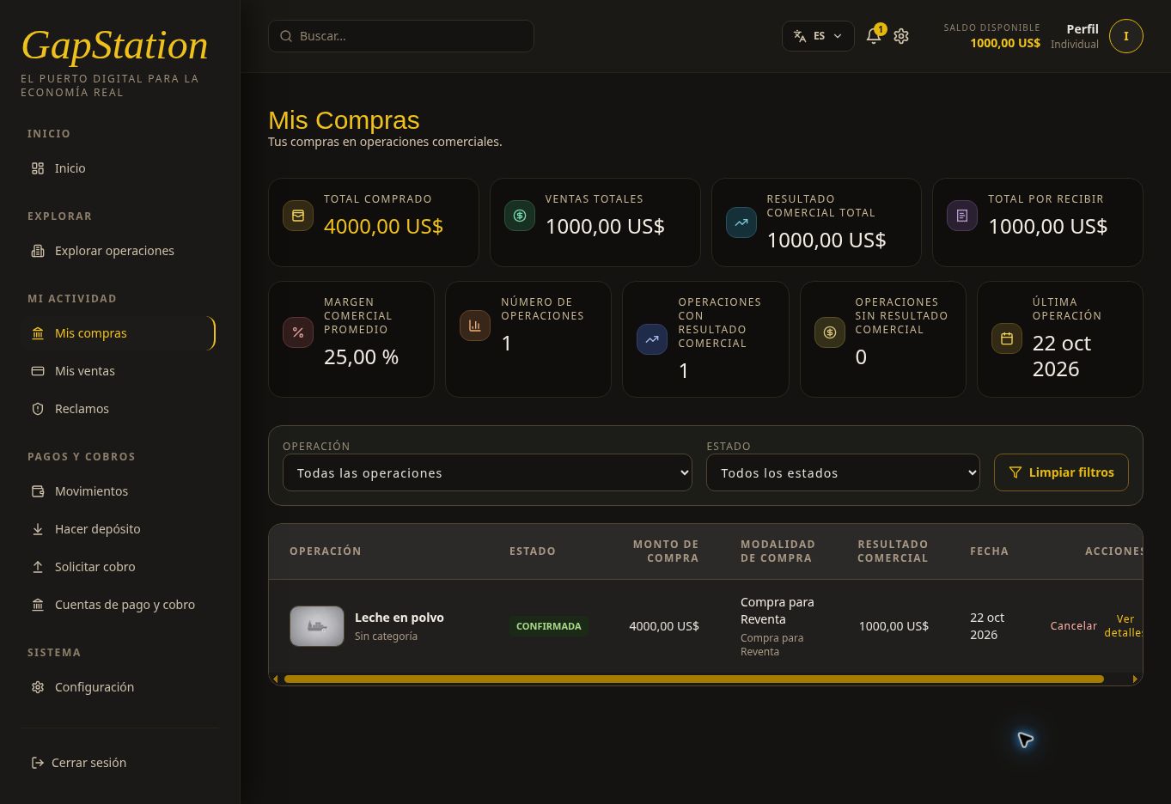Open Cuentas de pago y cobro
Screen dimensions: 1171x804
tap(119, 605)
